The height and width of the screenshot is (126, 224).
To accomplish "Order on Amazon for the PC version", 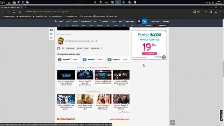I will point(68,59).
